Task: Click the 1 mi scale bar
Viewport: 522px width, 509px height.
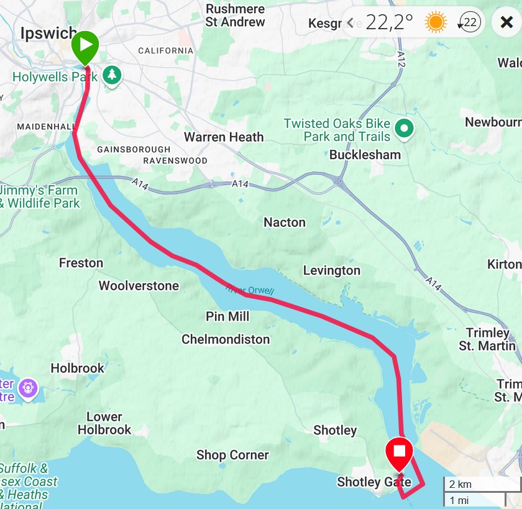Action: click(x=475, y=500)
